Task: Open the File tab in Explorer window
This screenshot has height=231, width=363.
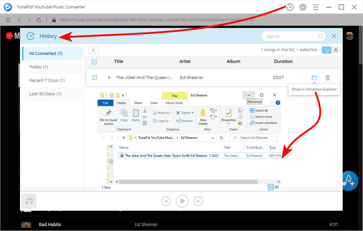Action: [106, 103]
